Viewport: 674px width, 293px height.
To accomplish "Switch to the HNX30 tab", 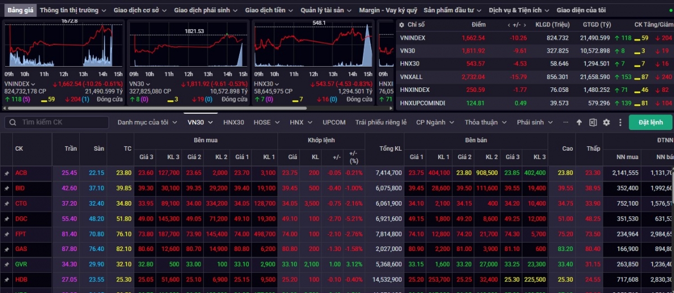I will (234, 122).
